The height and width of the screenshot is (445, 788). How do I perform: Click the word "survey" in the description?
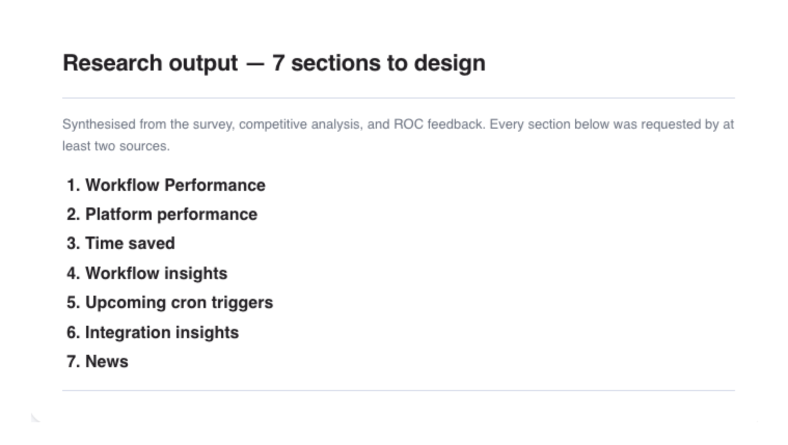tap(214, 124)
